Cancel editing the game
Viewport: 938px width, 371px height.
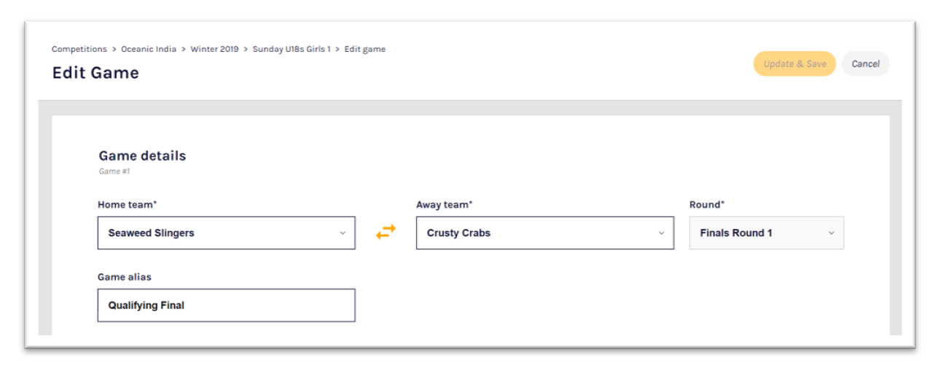[x=865, y=64]
